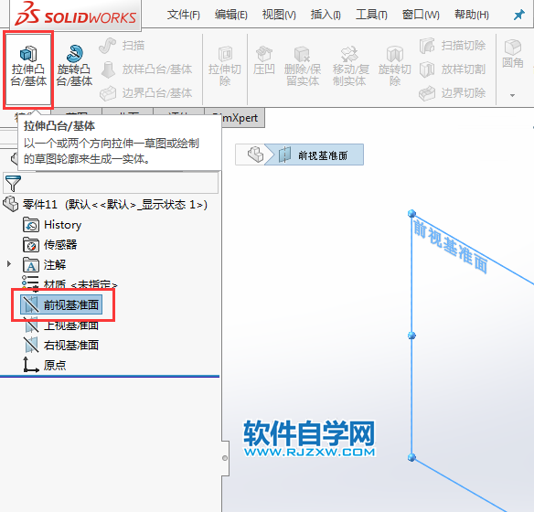Click the Extruded Cut (拉伸切除) tool

pyautogui.click(x=225, y=67)
